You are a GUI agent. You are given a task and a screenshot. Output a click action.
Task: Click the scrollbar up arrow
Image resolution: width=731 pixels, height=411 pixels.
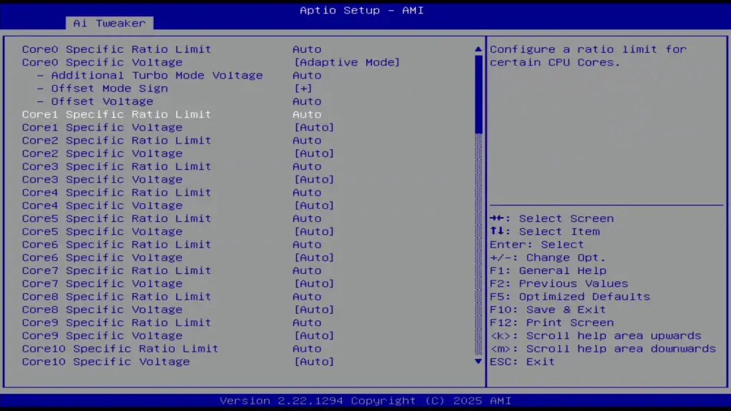click(478, 49)
